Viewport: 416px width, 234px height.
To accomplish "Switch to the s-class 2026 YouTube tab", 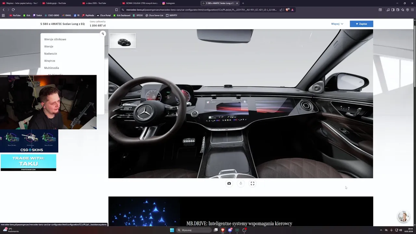I will tap(100, 3).
